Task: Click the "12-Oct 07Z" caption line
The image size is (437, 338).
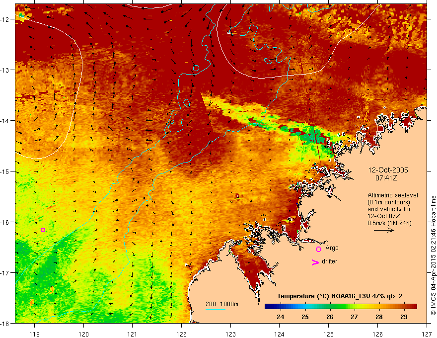Action: pos(383,216)
